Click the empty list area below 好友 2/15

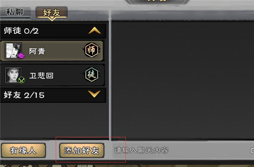pyautogui.click(x=54, y=120)
